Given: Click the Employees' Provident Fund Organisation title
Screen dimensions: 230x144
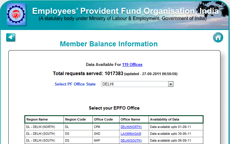Looking at the screenshot, I should (x=125, y=11).
